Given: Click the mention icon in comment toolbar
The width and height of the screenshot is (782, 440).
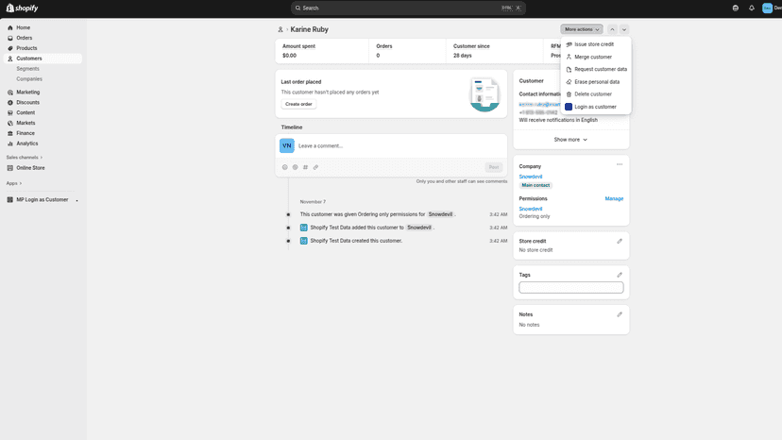Looking at the screenshot, I should (296, 168).
